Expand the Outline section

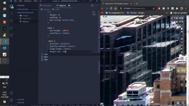(20, 100)
